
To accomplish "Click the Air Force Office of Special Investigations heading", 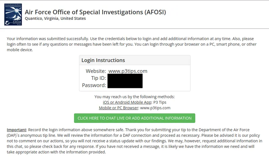I will (95, 12).
